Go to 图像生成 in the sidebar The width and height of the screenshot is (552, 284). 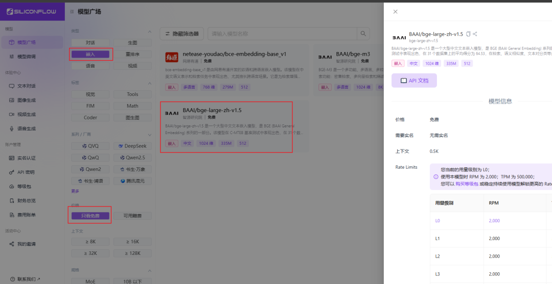click(x=32, y=100)
